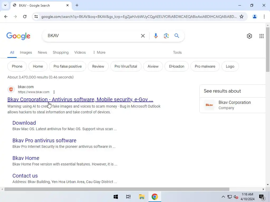
Task: Click the https://www.bkav.com URL text
Action: (x=33, y=92)
